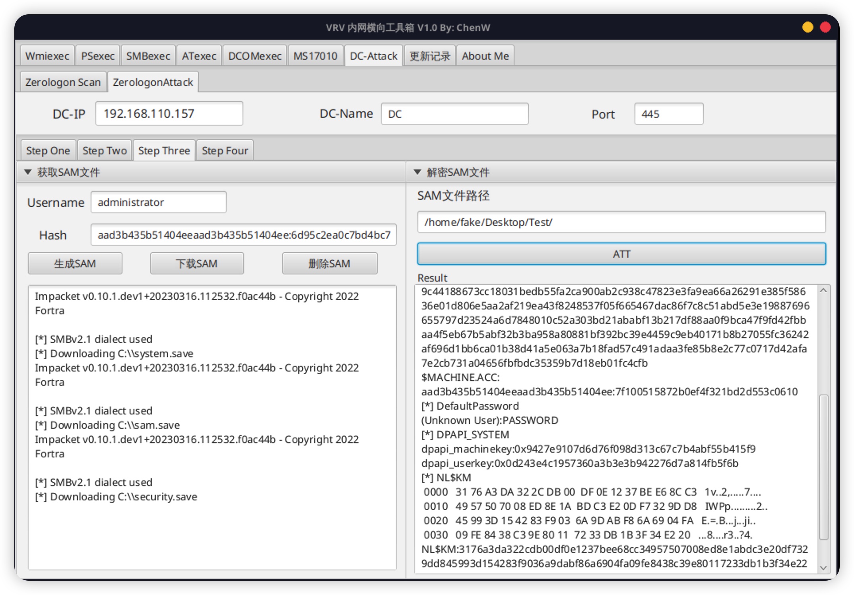The width and height of the screenshot is (854, 595).
Task: Go to the Step Four tab
Action: click(225, 151)
